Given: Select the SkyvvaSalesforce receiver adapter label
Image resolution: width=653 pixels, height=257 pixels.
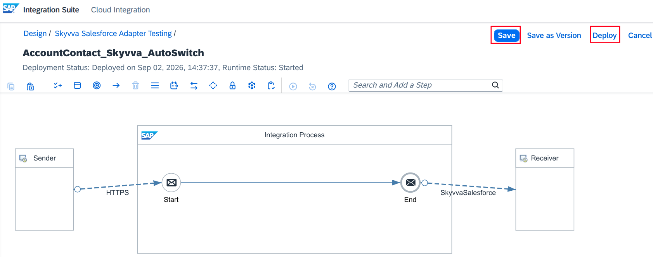Looking at the screenshot, I should pos(468,193).
